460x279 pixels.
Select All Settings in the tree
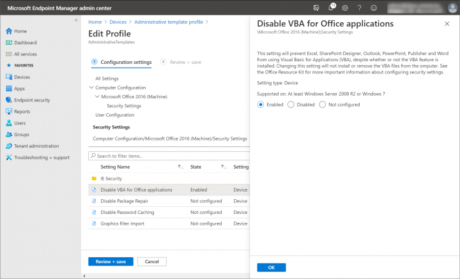[x=107, y=79]
